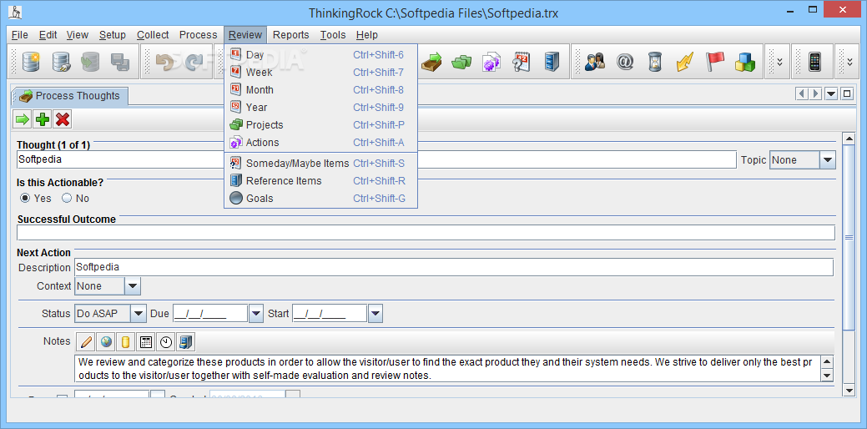
Task: Click the Start date input field
Action: tap(330, 314)
